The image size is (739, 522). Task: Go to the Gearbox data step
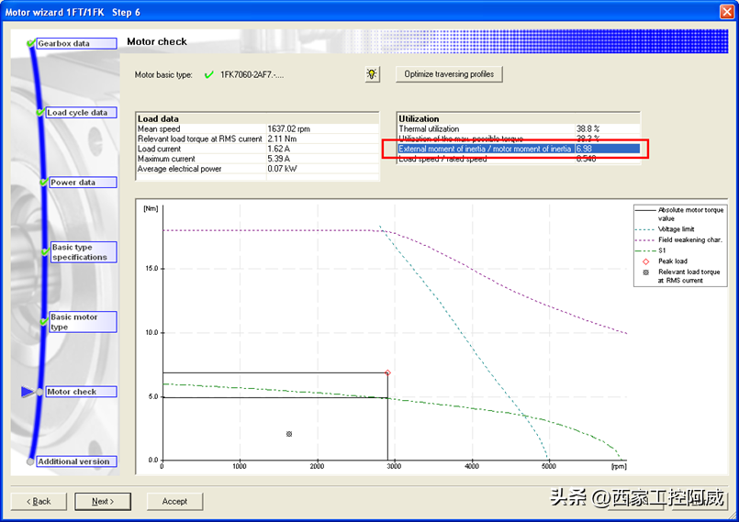[76, 43]
